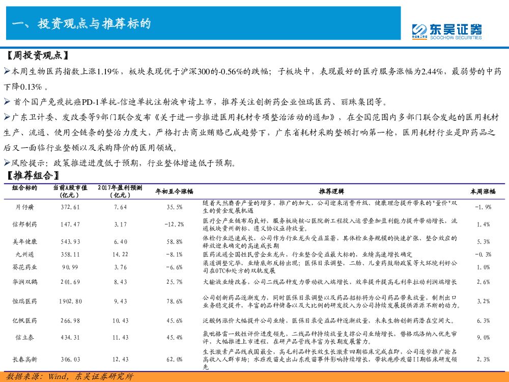Click profit forecast 6.40 for 美年健康

(x=121, y=241)
